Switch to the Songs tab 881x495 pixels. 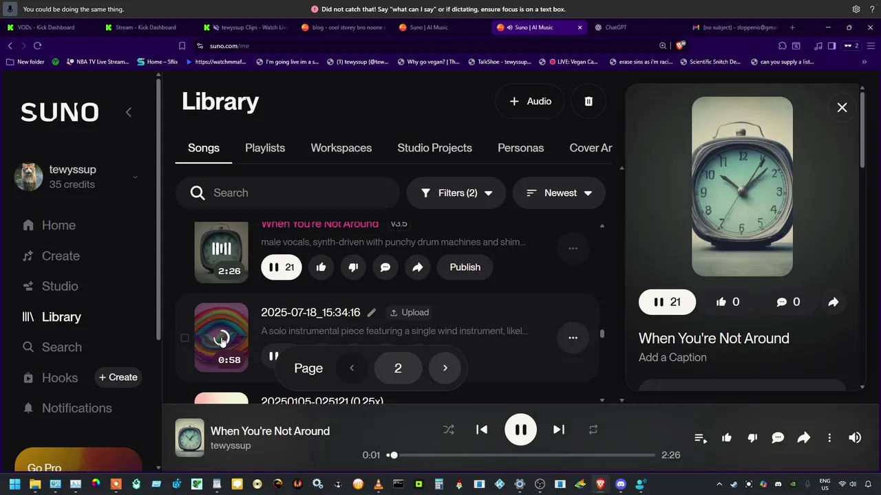click(204, 148)
